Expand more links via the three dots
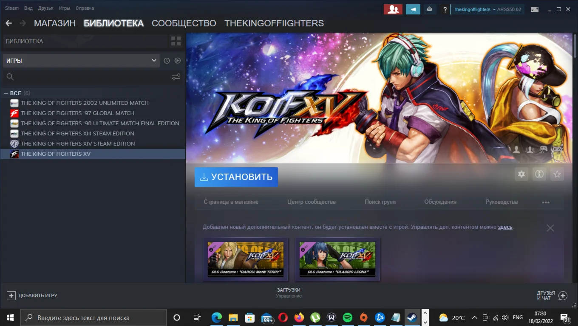Image resolution: width=578 pixels, height=326 pixels. click(x=546, y=202)
